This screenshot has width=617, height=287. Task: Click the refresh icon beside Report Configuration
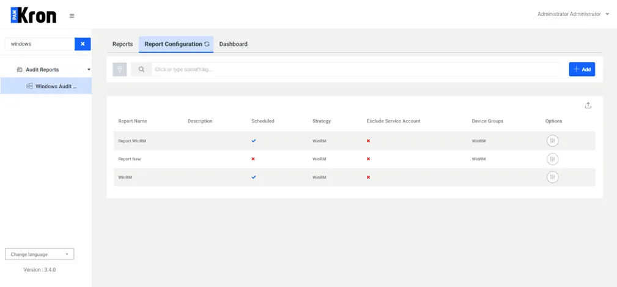(207, 44)
